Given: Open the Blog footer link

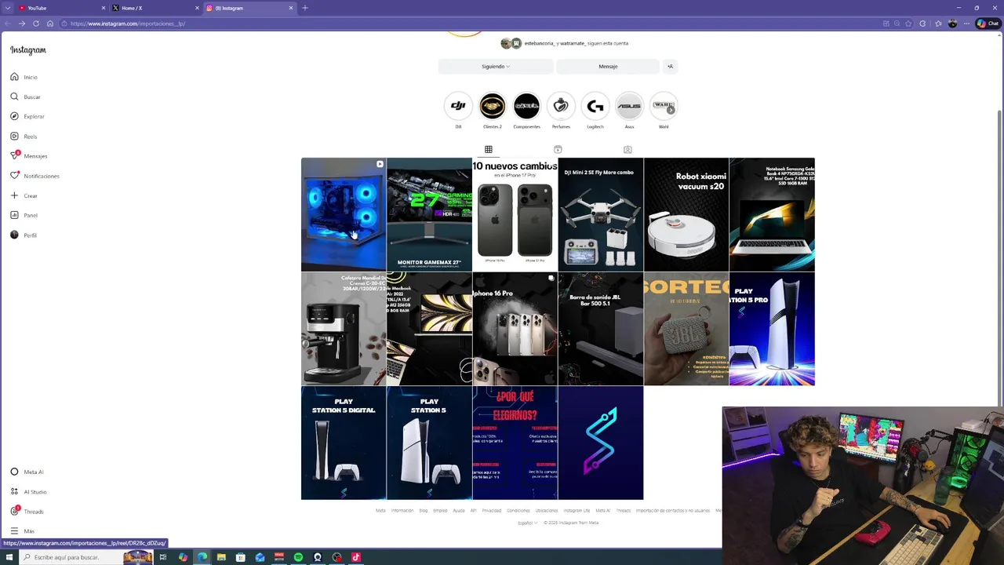Looking at the screenshot, I should tap(424, 511).
